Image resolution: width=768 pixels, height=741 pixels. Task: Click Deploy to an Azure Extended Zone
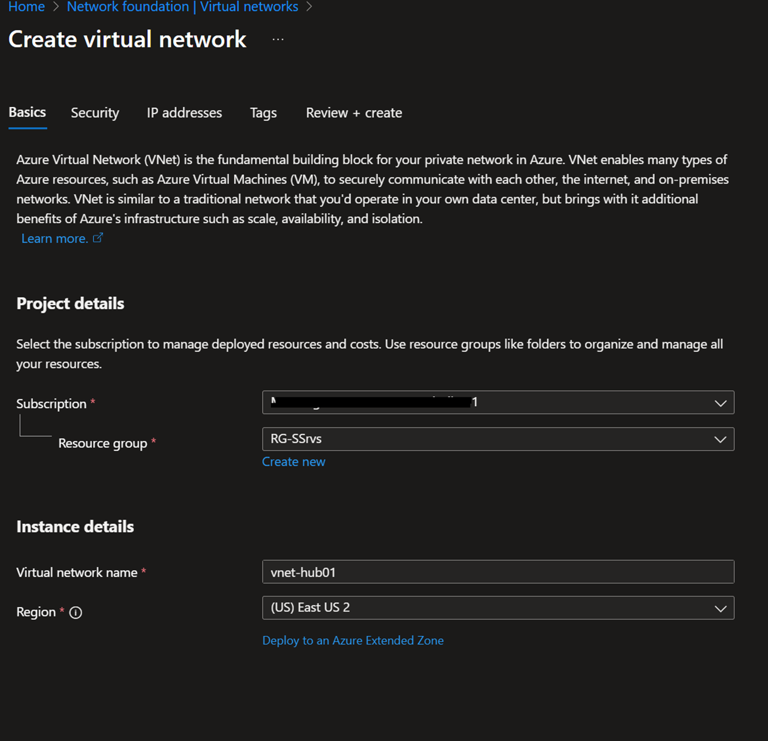(352, 641)
